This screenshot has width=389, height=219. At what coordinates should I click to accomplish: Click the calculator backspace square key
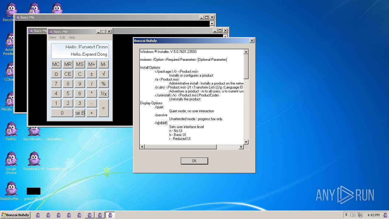click(56, 74)
